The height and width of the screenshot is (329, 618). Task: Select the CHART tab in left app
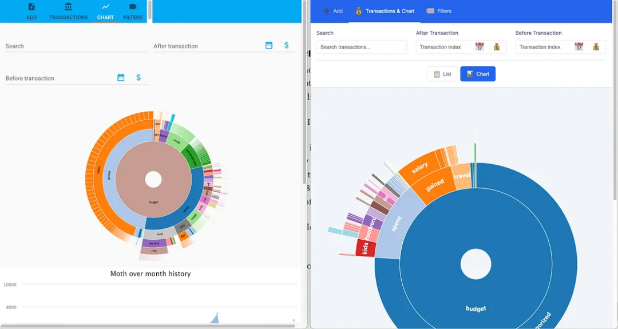(105, 11)
